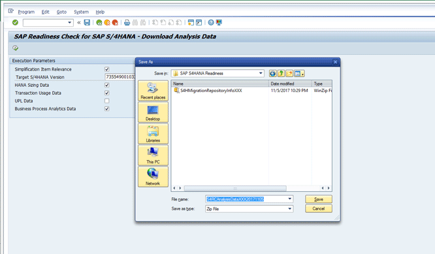Click the Find binoculars icon
The image size is (435, 254).
135,23
